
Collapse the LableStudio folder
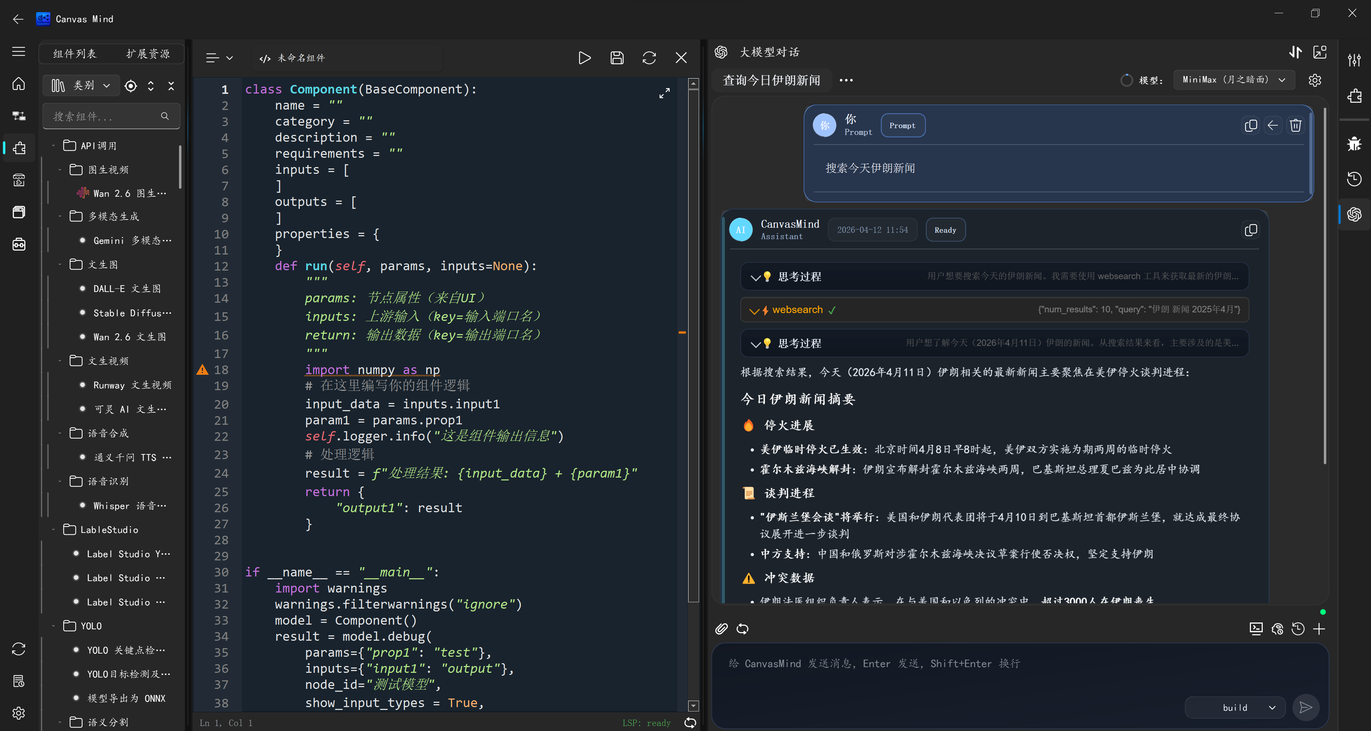pos(53,529)
